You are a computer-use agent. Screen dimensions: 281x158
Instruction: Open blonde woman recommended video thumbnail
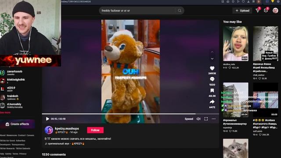(x=235, y=44)
